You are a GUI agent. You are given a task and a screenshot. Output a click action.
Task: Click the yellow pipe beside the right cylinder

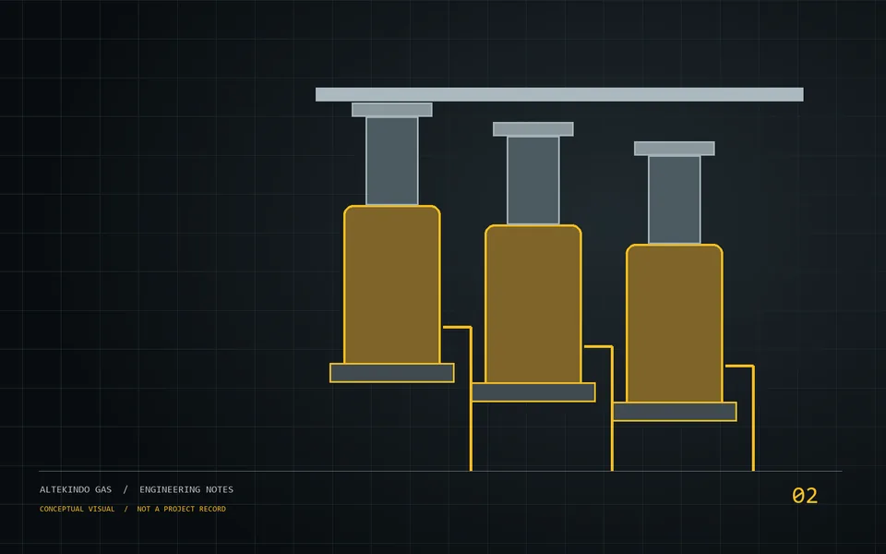pyautogui.click(x=753, y=418)
